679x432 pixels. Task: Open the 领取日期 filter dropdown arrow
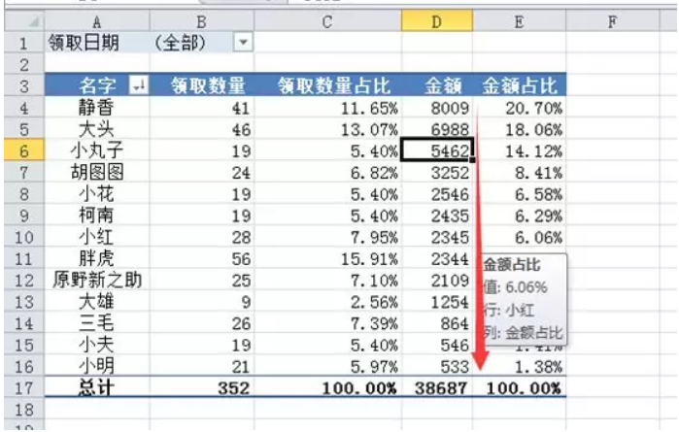(x=243, y=43)
